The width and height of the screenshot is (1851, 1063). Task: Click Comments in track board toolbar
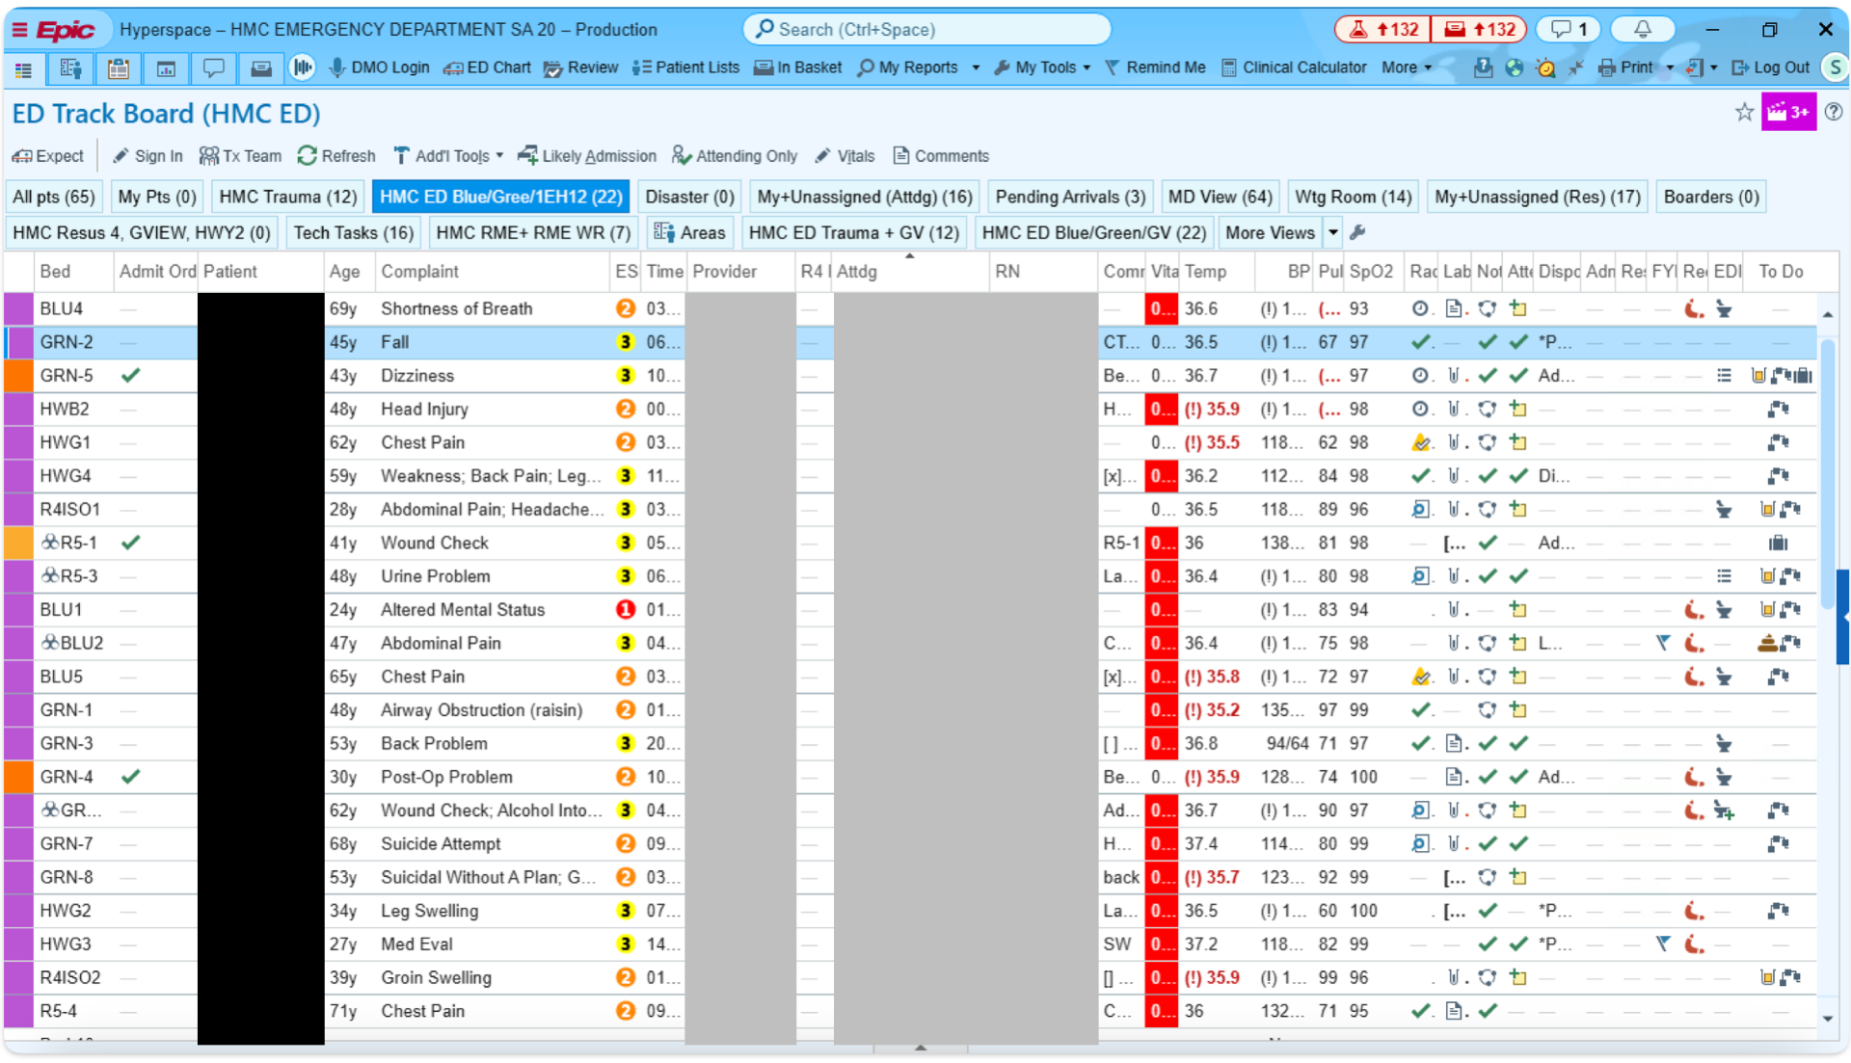click(x=941, y=156)
